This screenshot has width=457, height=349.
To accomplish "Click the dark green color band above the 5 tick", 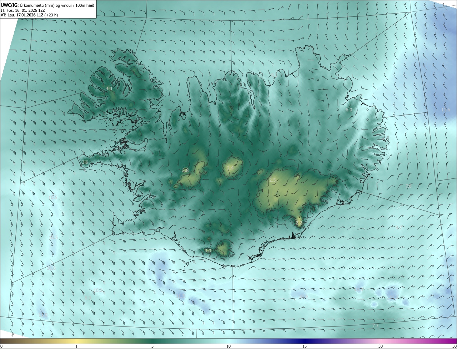I will point(152,341).
